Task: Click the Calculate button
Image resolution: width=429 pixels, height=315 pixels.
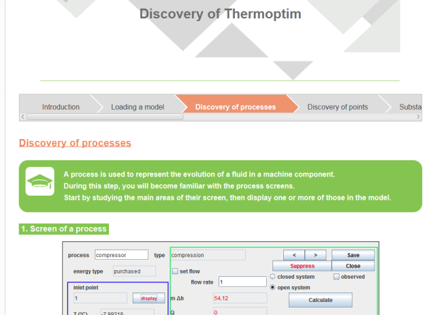Action: 320,300
